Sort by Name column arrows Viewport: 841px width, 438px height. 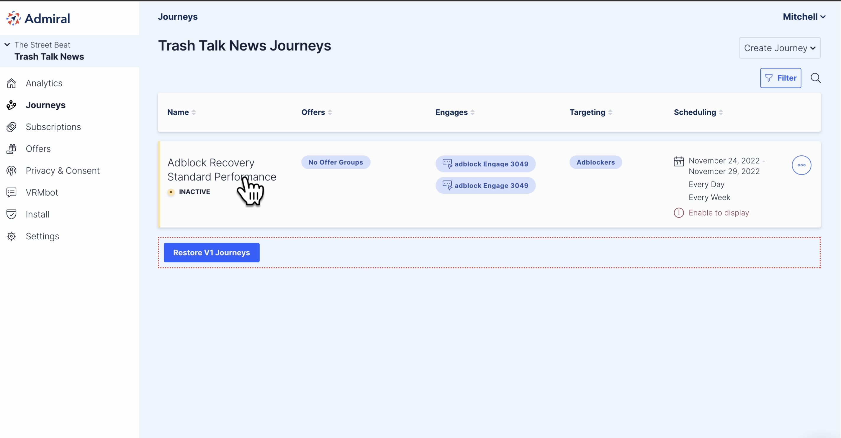(x=194, y=112)
